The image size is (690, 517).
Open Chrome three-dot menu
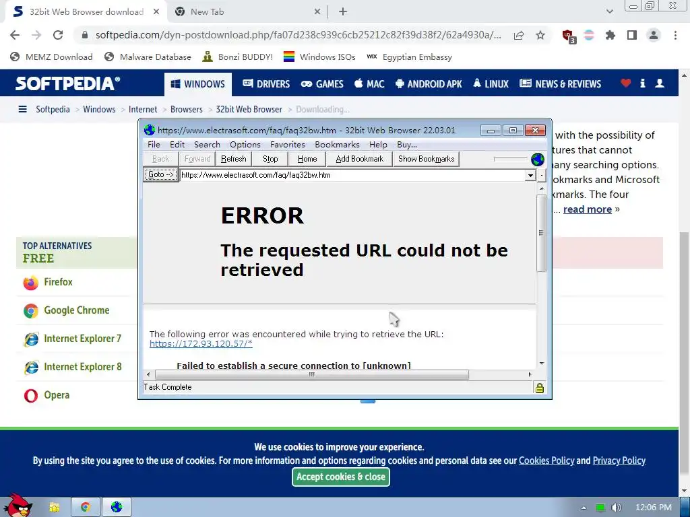coord(675,35)
